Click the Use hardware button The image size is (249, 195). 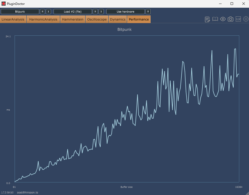[x=126, y=12]
